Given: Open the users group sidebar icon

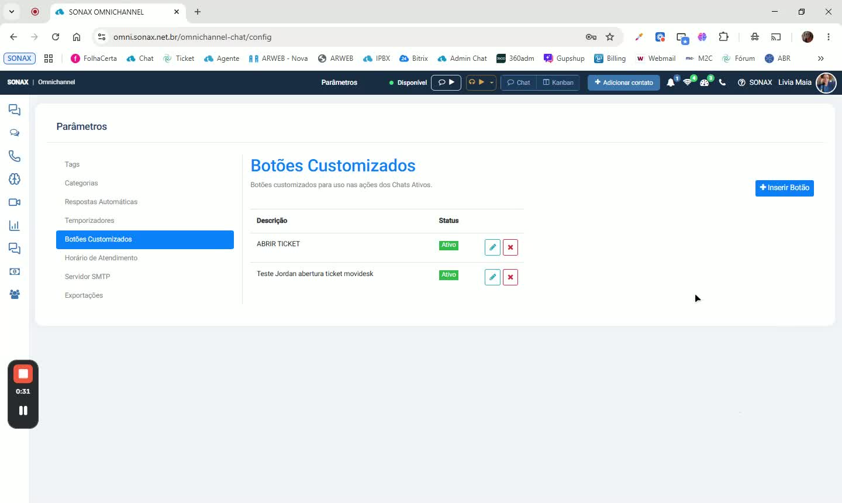Looking at the screenshot, I should [15, 295].
